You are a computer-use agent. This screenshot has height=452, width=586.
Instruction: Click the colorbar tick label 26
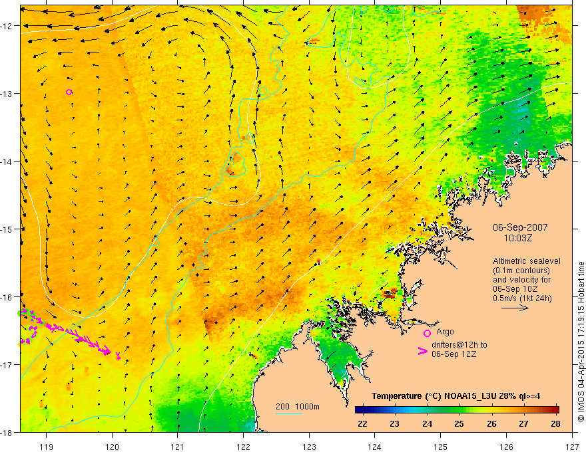491,423
